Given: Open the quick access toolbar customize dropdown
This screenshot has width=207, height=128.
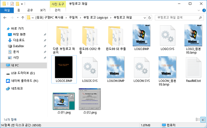Looking at the screenshot, I should [x=22, y=4].
